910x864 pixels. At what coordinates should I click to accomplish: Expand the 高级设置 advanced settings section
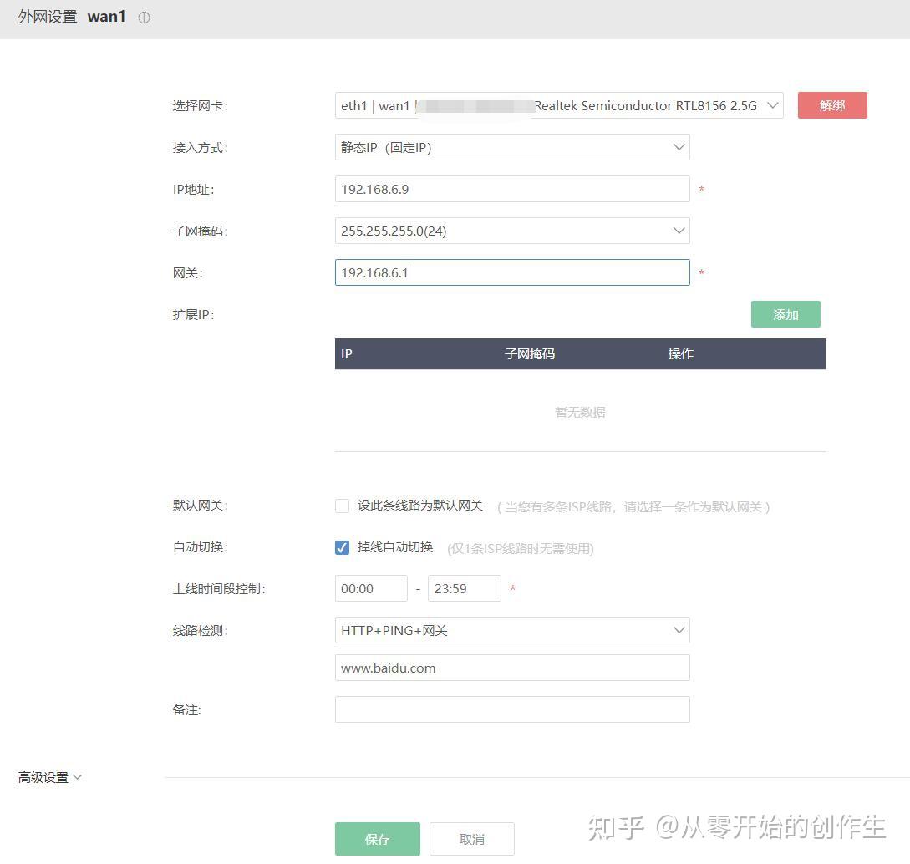tap(48, 777)
